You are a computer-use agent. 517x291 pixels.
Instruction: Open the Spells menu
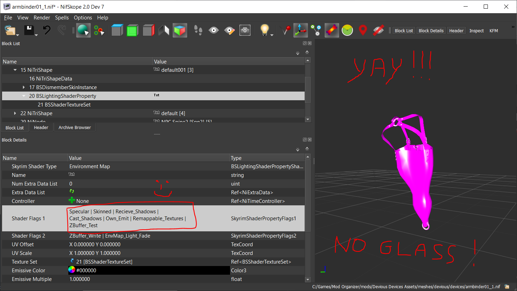(62, 18)
